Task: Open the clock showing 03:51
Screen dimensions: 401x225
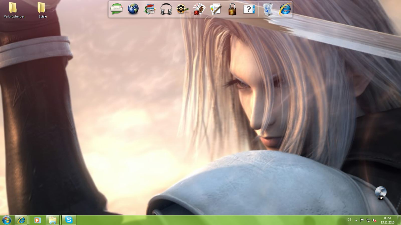Action: point(387,220)
